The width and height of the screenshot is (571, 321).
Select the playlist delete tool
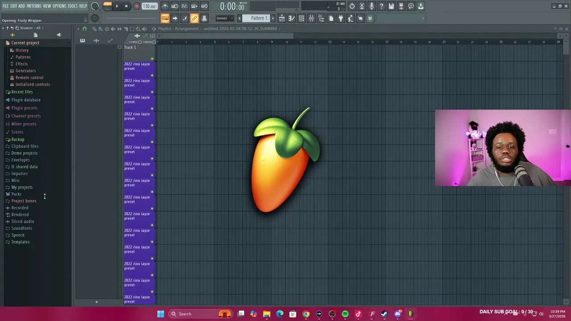tap(107, 29)
